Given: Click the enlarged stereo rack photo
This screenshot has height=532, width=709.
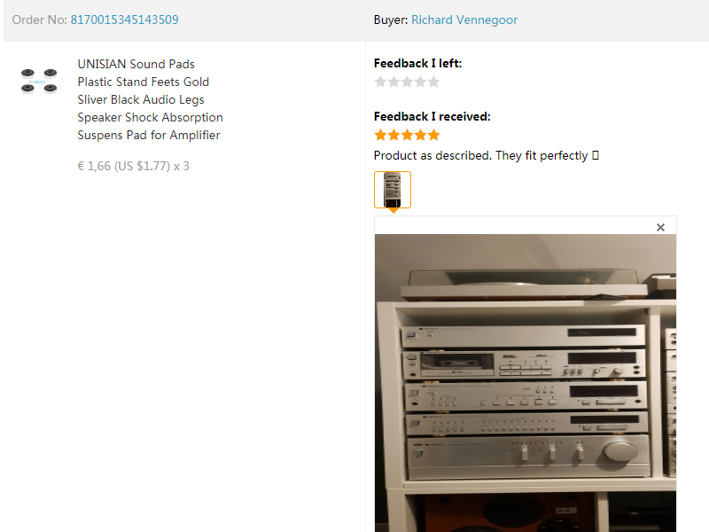Looking at the screenshot, I should click(526, 383).
